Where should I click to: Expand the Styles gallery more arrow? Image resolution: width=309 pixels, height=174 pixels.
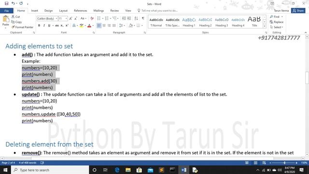(x=265, y=26)
